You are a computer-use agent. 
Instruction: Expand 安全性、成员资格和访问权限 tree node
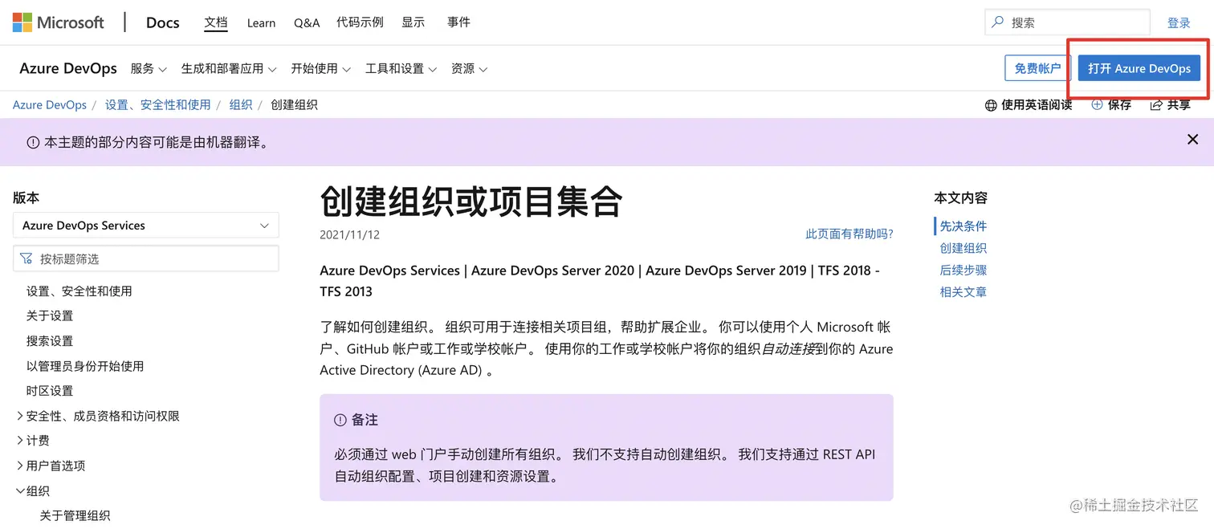point(20,416)
